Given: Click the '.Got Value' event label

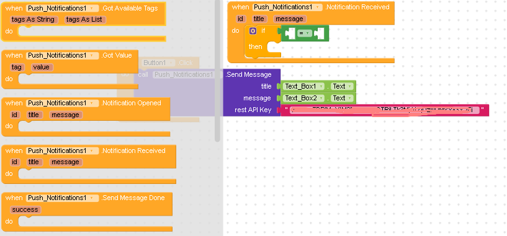Looking at the screenshot, I should pos(117,56).
